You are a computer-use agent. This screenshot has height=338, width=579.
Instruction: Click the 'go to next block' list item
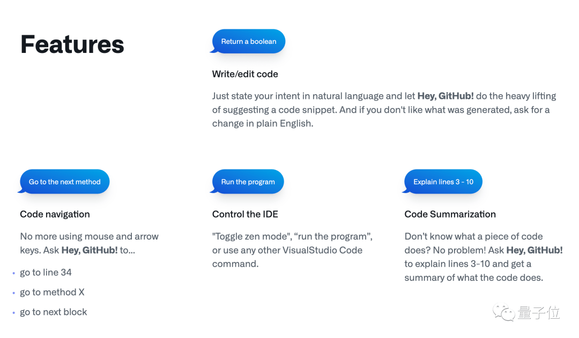tap(54, 312)
